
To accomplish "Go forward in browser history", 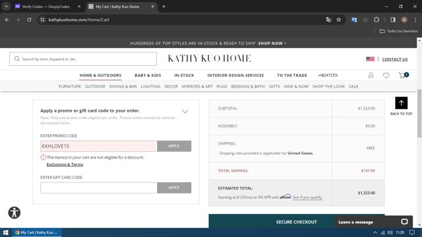I will pos(18,20).
